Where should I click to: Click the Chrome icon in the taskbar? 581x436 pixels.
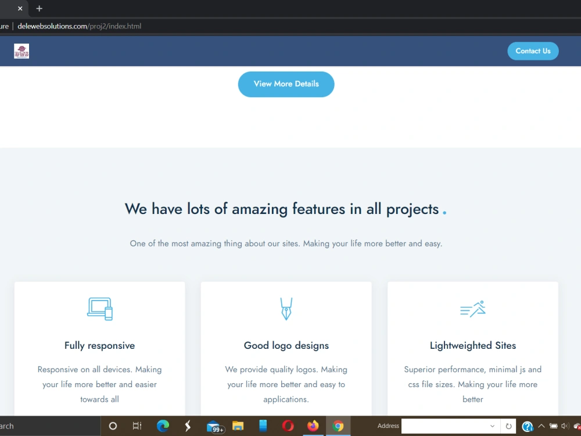click(x=338, y=426)
